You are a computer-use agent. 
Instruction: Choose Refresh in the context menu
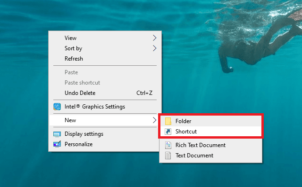click(105, 59)
